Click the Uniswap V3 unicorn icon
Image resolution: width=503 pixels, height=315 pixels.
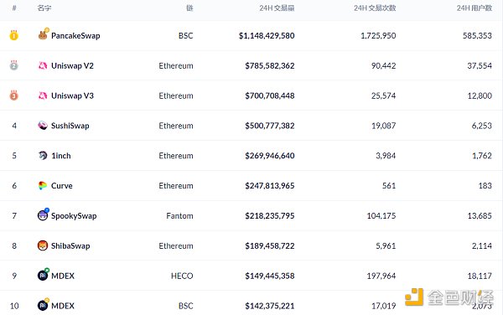(x=43, y=96)
